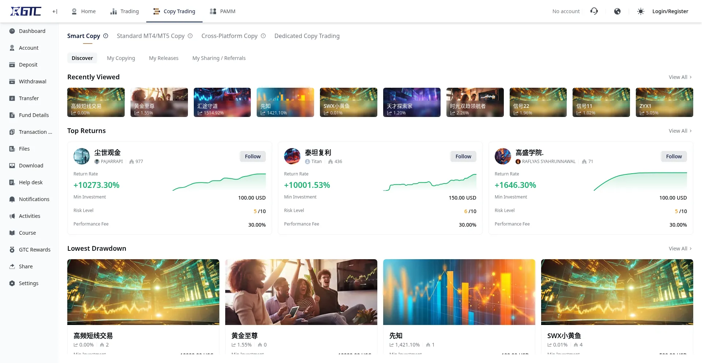Switch to Standard MT4/MT5 Copy tab
This screenshot has height=363, width=702.
pyautogui.click(x=151, y=36)
